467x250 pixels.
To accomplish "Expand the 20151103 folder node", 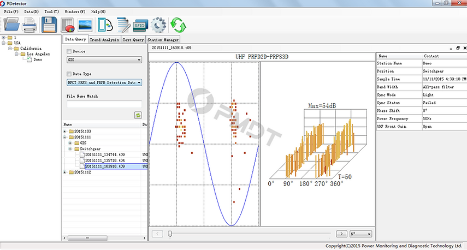I will tap(66, 132).
